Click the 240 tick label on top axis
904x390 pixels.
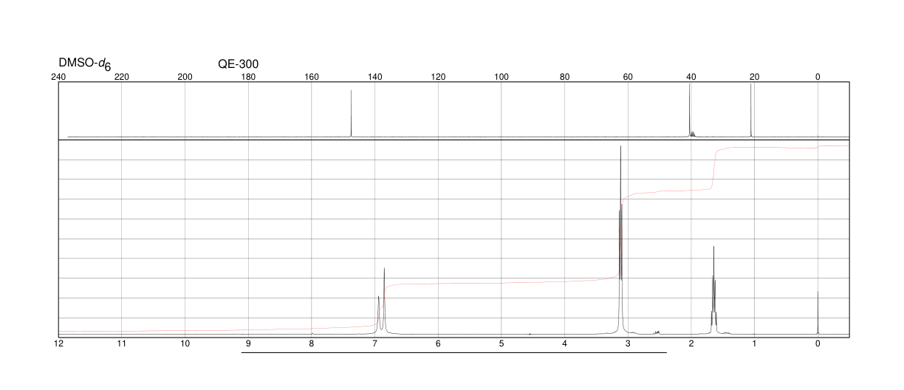tap(59, 77)
